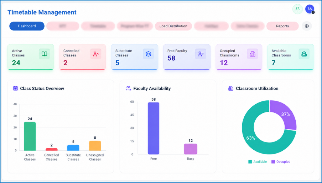322x183 pixels.
Task: Click people icon beside Faculty Availability
Action: pyautogui.click(x=128, y=88)
